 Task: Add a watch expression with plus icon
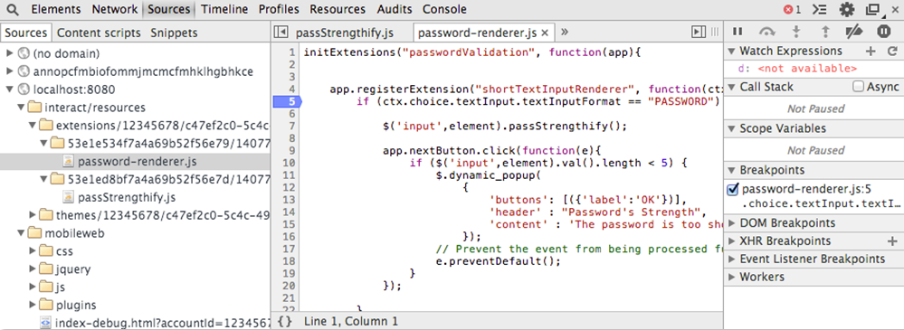click(871, 52)
